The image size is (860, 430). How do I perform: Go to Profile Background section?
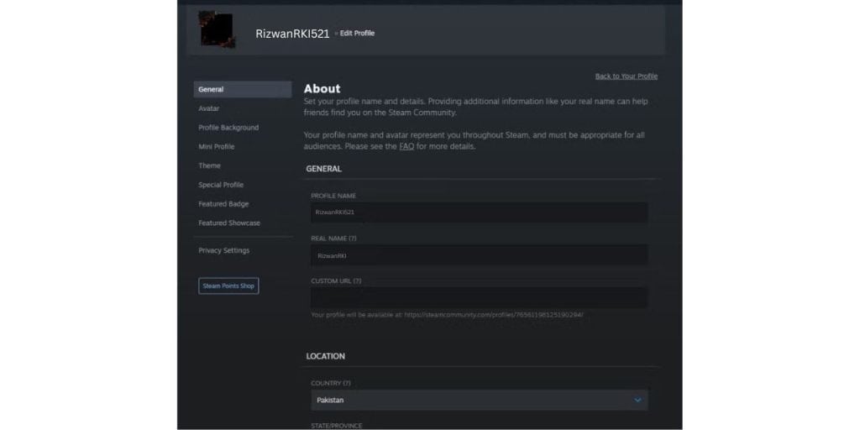click(228, 128)
